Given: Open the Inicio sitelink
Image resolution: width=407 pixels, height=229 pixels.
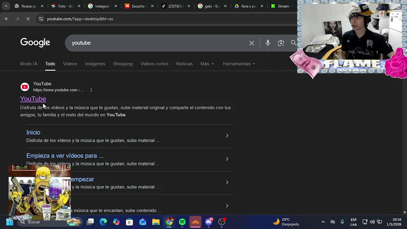Looking at the screenshot, I should [33, 132].
